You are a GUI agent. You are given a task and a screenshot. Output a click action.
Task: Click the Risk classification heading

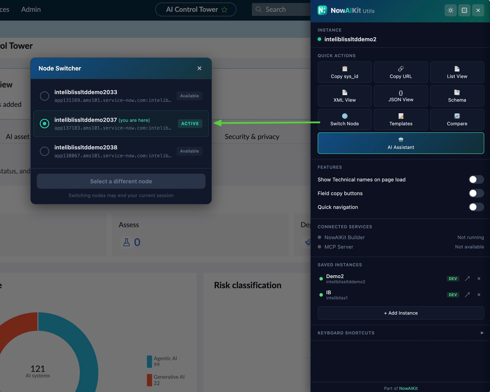click(x=247, y=285)
